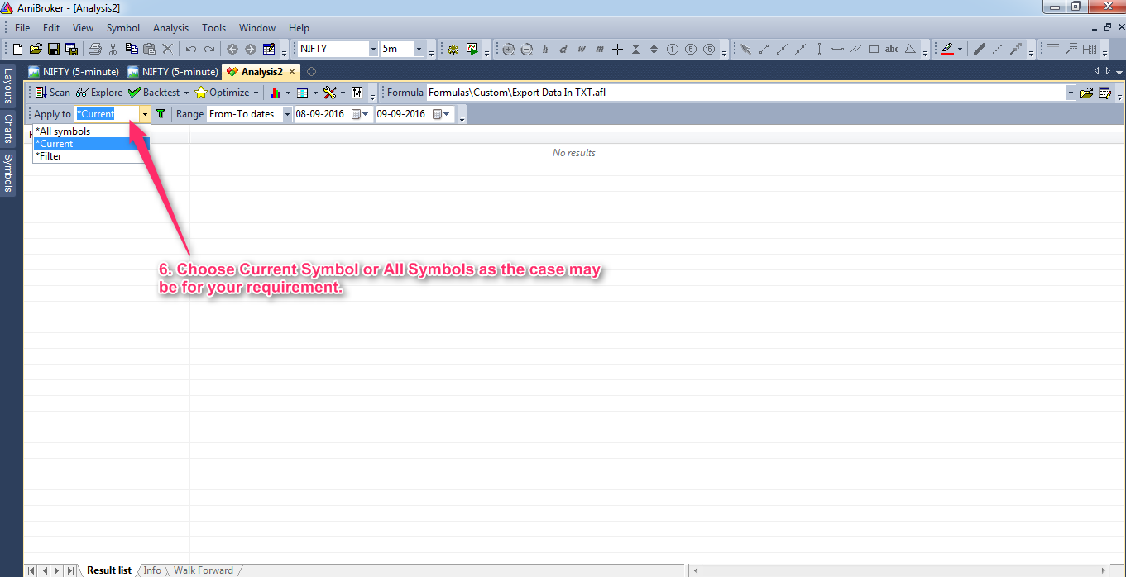Choose *Current from the dropdown list
The width and height of the screenshot is (1126, 577).
91,144
